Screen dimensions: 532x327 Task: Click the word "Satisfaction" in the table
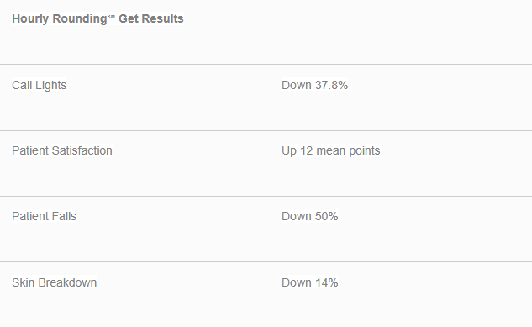pos(82,150)
